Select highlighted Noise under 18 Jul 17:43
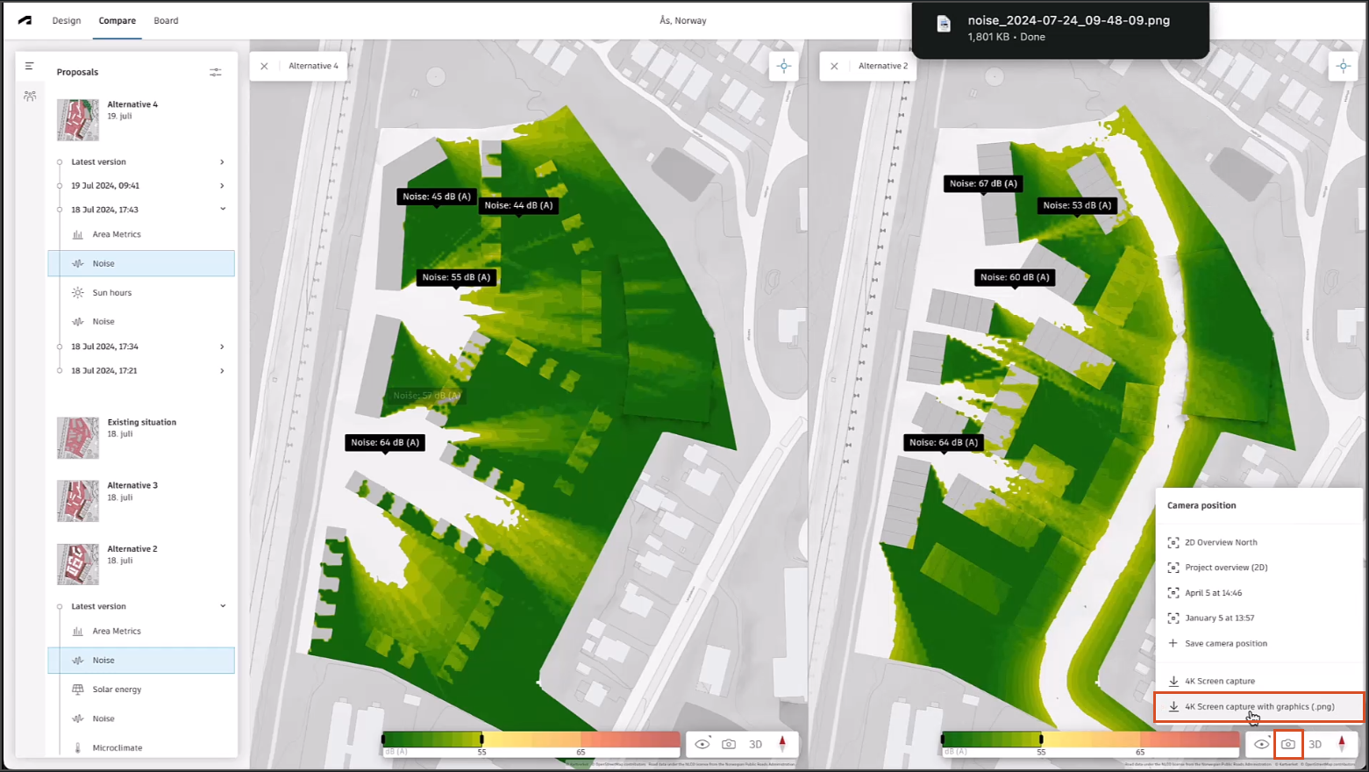The height and width of the screenshot is (772, 1369). point(141,263)
